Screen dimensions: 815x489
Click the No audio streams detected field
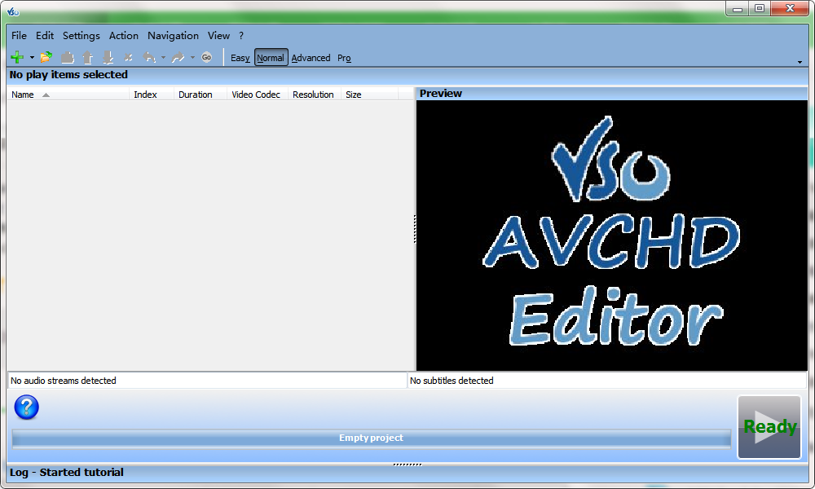207,381
